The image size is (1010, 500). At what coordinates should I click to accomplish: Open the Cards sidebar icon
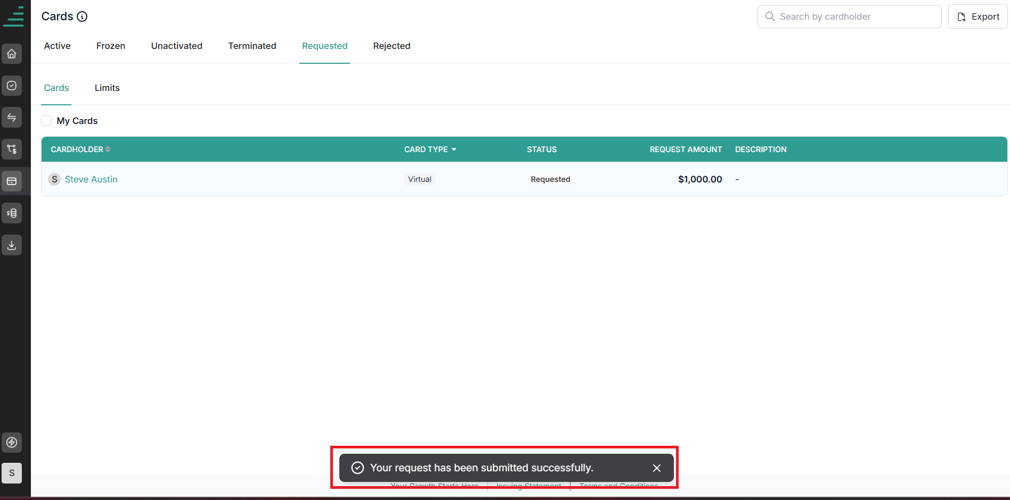tap(12, 181)
